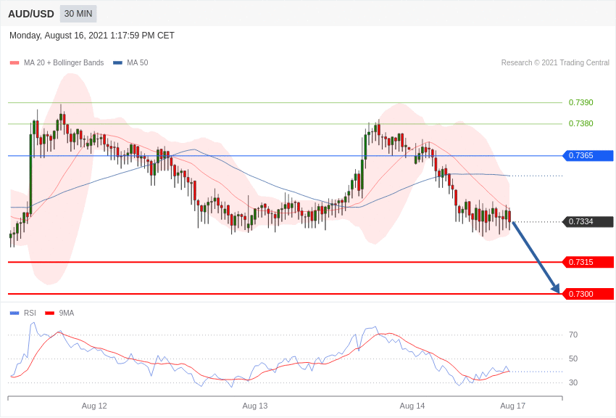
Task: Click the 0.7380 resistance level label
Action: coord(580,124)
